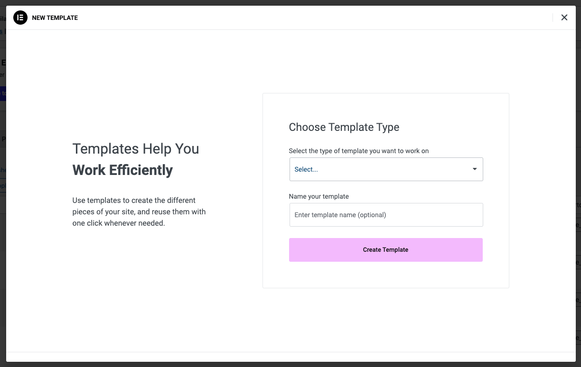Click the underlined link at top-left edge
The height and width of the screenshot is (367, 581).
coord(2,32)
